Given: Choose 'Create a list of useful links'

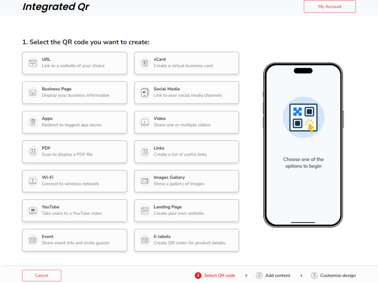Looking at the screenshot, I should (180, 154).
